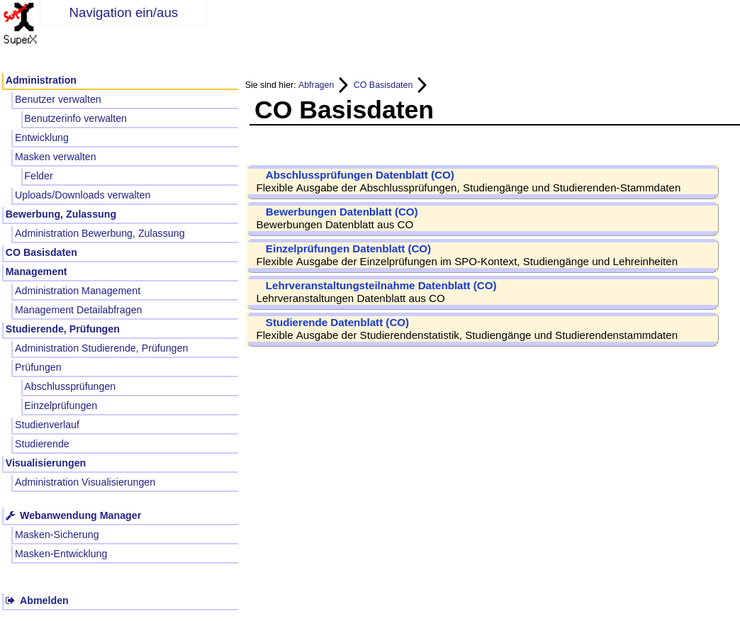Toggle navigation with Navigation ein/aus
740x621 pixels.
point(123,13)
